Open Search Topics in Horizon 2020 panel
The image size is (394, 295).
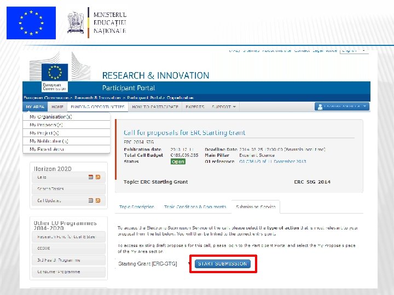pos(68,188)
